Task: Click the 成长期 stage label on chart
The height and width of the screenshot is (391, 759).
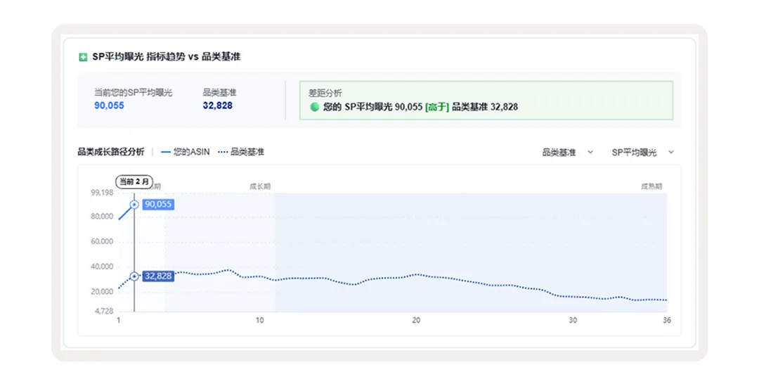Action: pyautogui.click(x=260, y=186)
